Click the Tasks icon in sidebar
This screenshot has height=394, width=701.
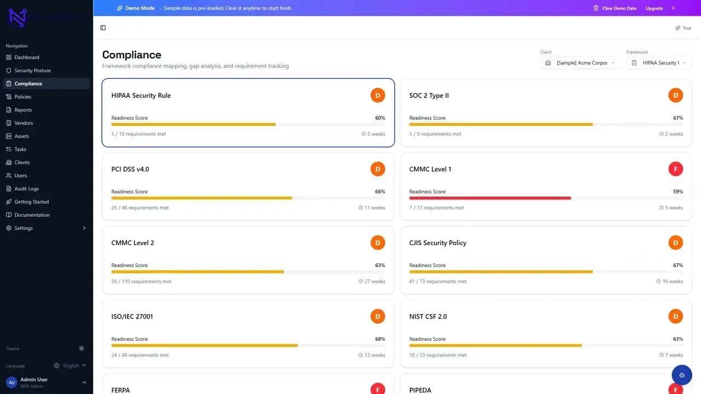(9, 149)
